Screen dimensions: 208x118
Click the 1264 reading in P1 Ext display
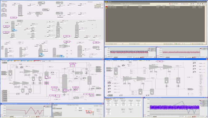(65, 69)
